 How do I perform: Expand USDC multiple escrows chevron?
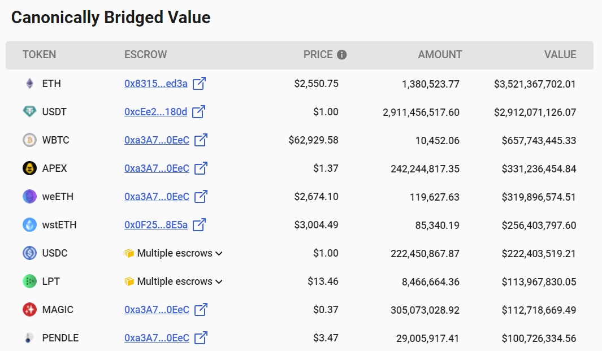coord(219,253)
